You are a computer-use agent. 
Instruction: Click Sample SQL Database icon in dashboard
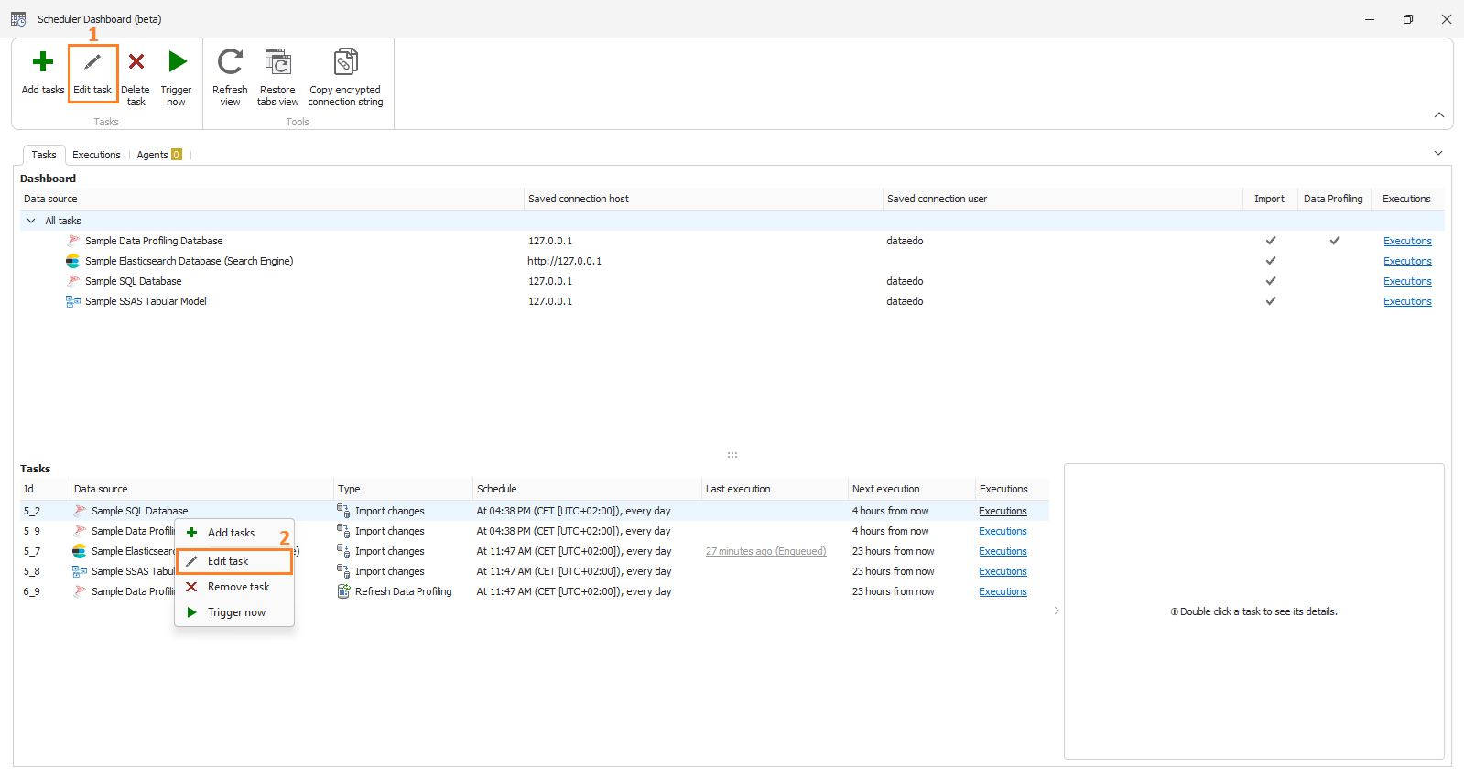click(x=73, y=281)
